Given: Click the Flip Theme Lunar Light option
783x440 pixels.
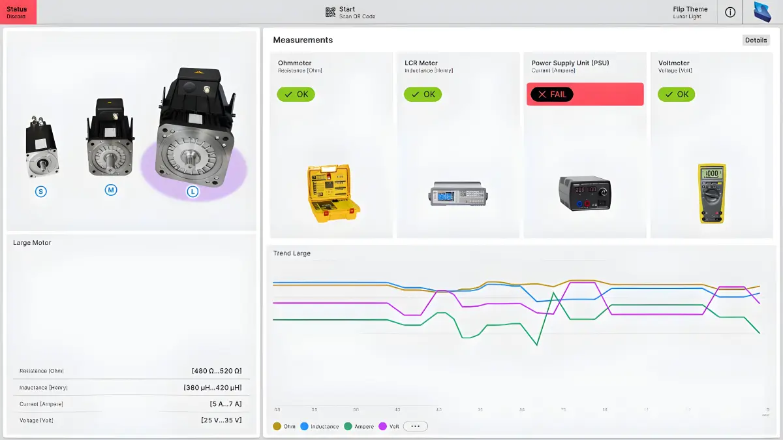Looking at the screenshot, I should 690,12.
